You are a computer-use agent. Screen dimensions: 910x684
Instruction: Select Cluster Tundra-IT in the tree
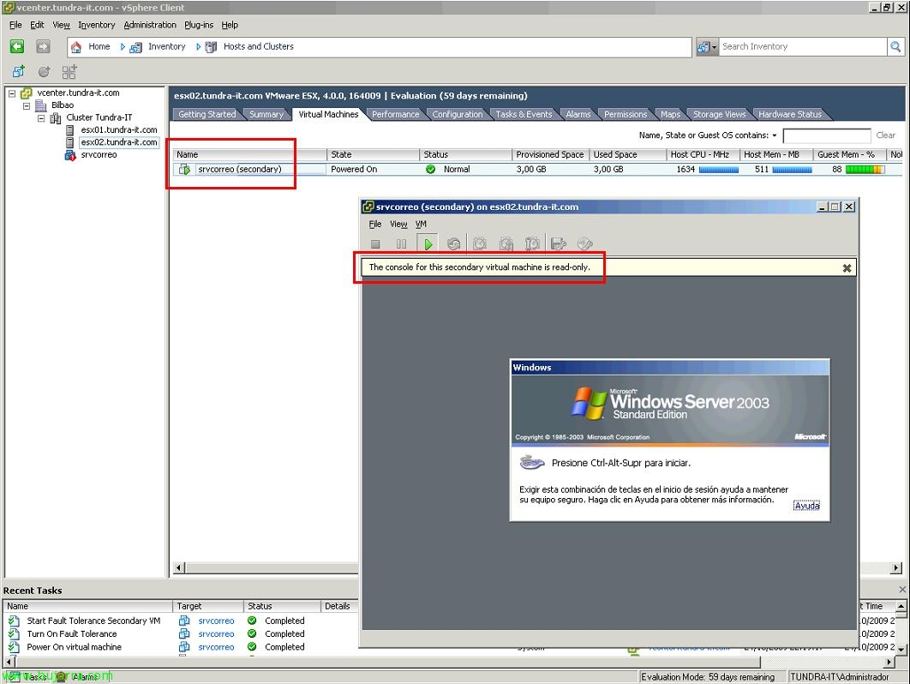99,117
